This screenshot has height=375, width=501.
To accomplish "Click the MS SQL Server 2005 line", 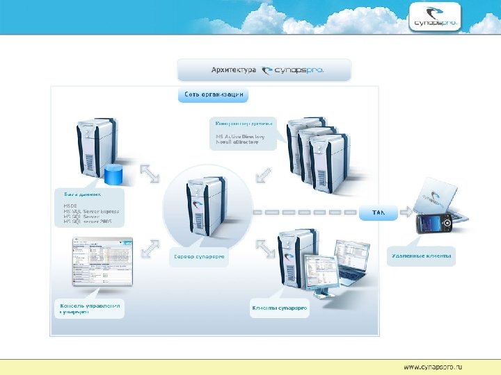I will click(x=88, y=222).
